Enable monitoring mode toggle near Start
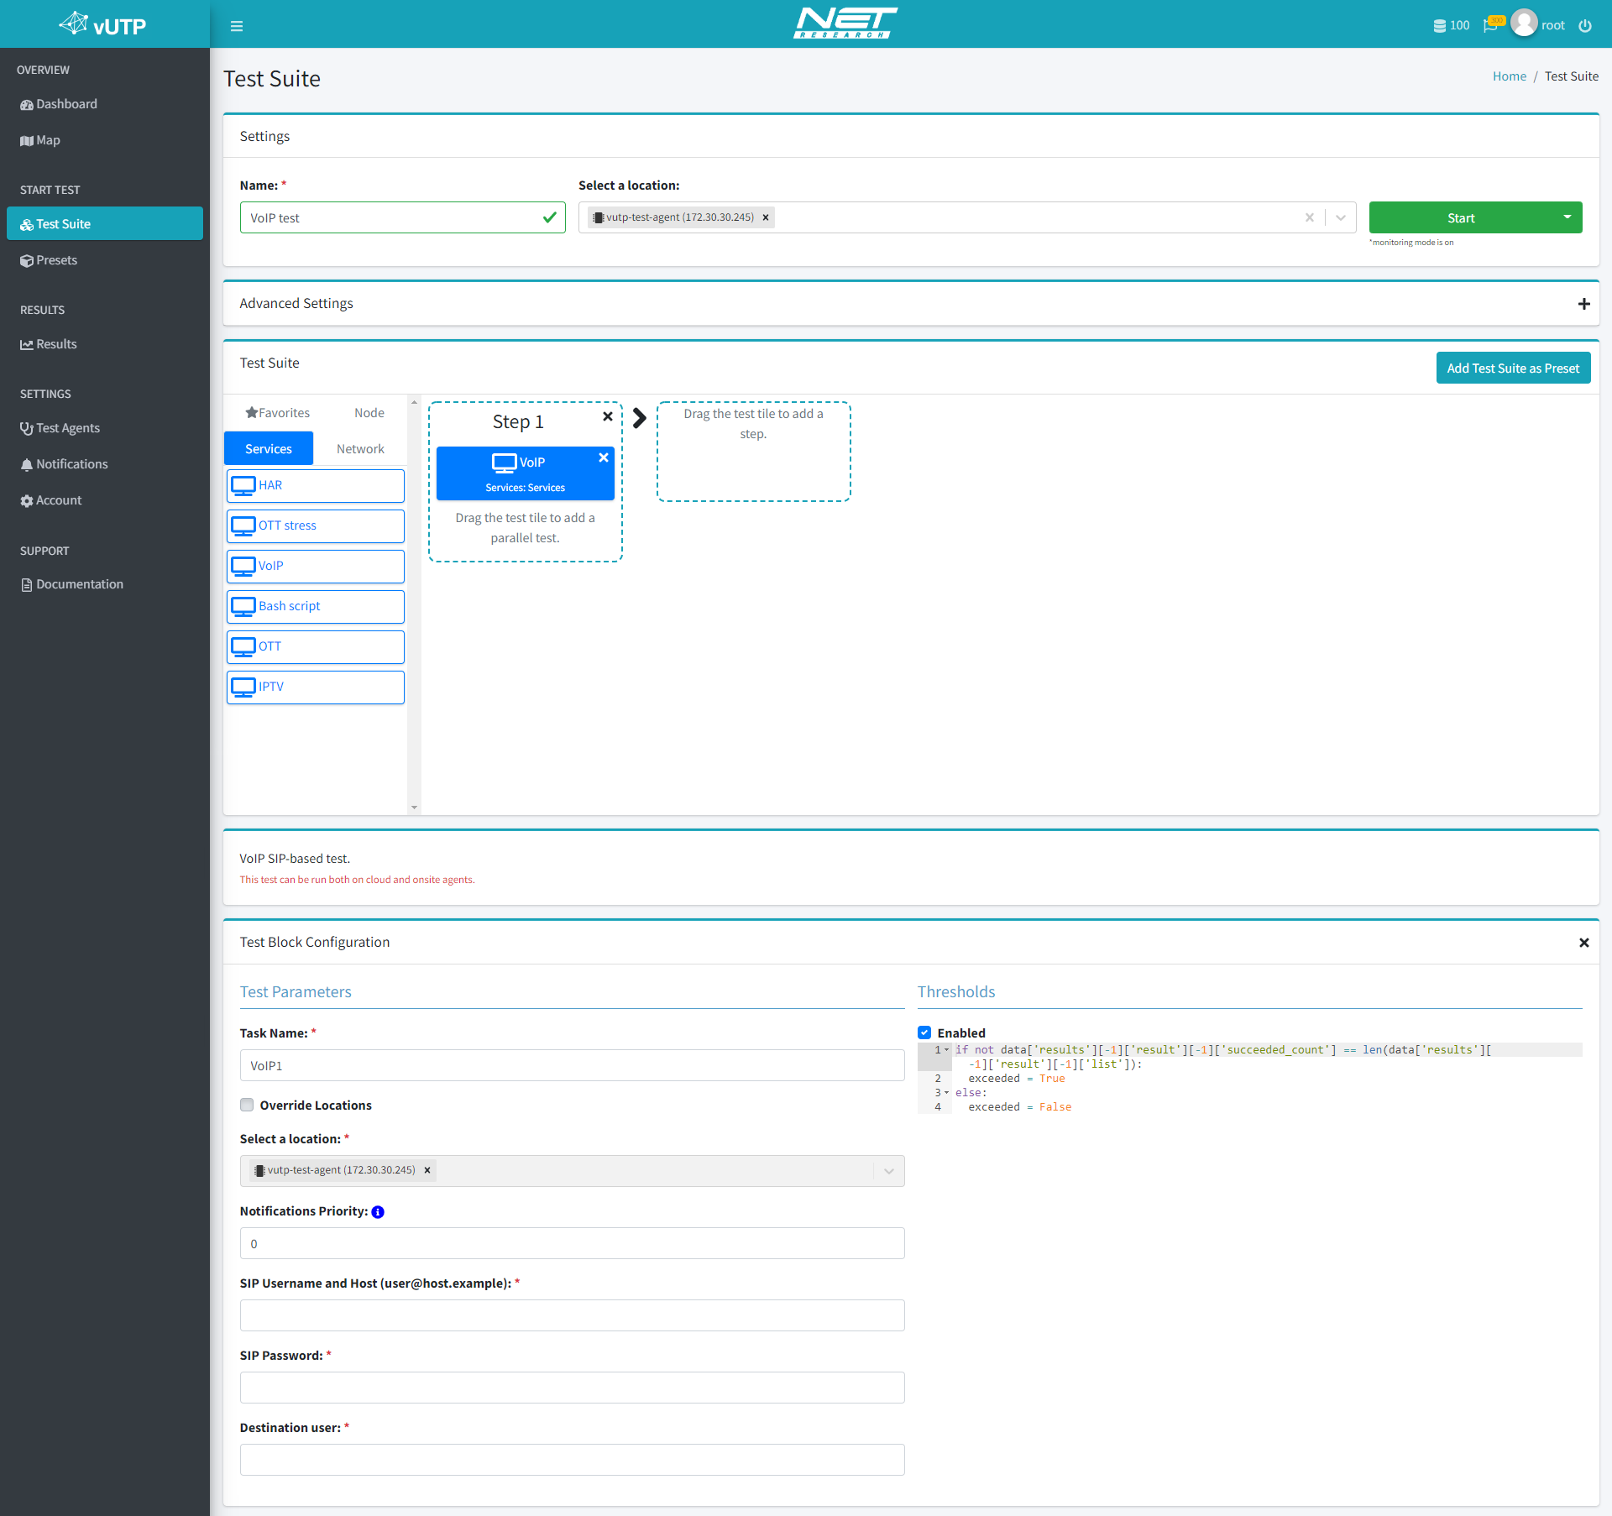 pos(1567,218)
